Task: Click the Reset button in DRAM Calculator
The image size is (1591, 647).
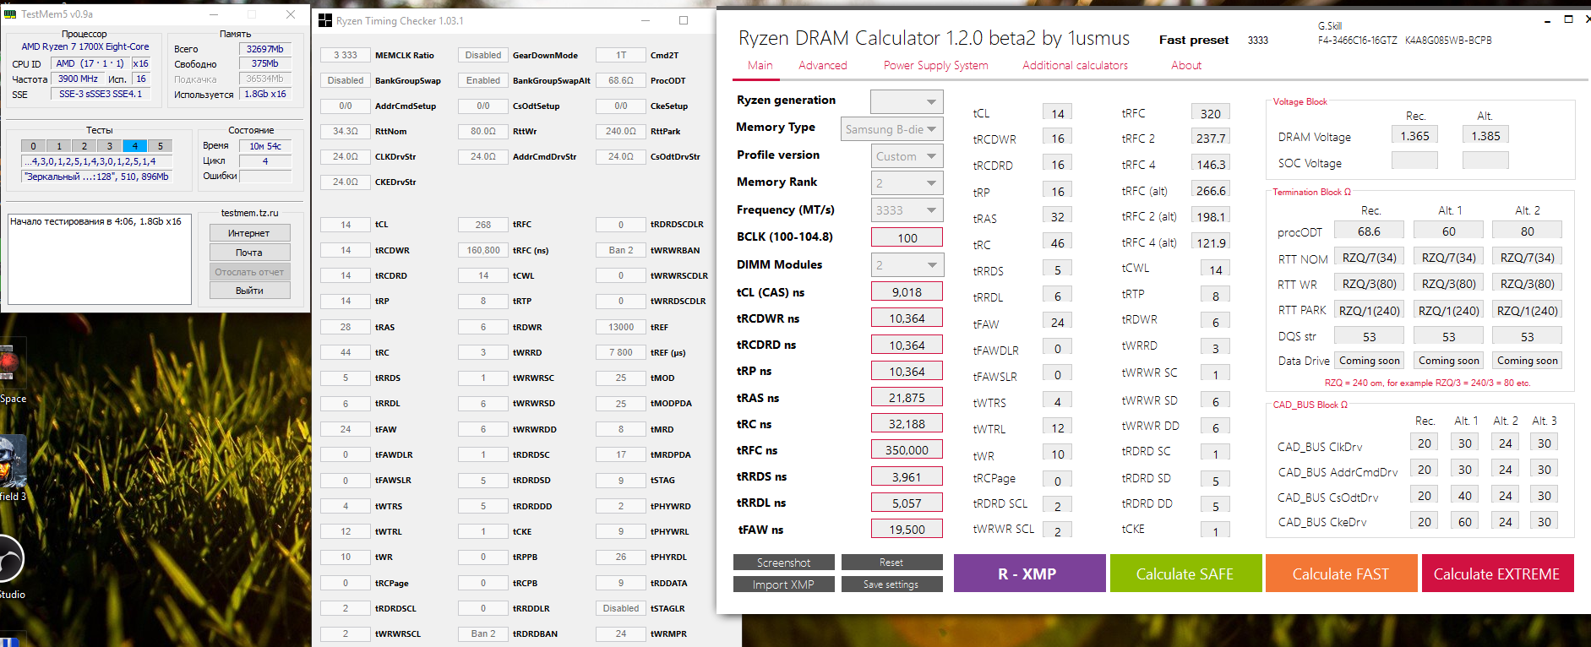Action: (891, 563)
